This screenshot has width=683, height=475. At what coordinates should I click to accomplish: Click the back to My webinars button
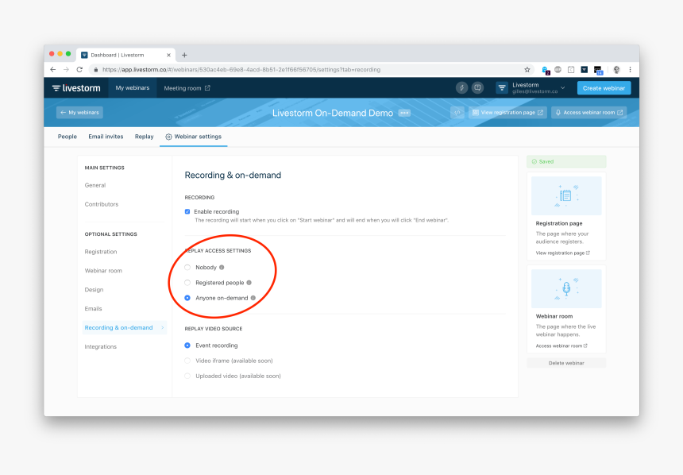coord(79,113)
